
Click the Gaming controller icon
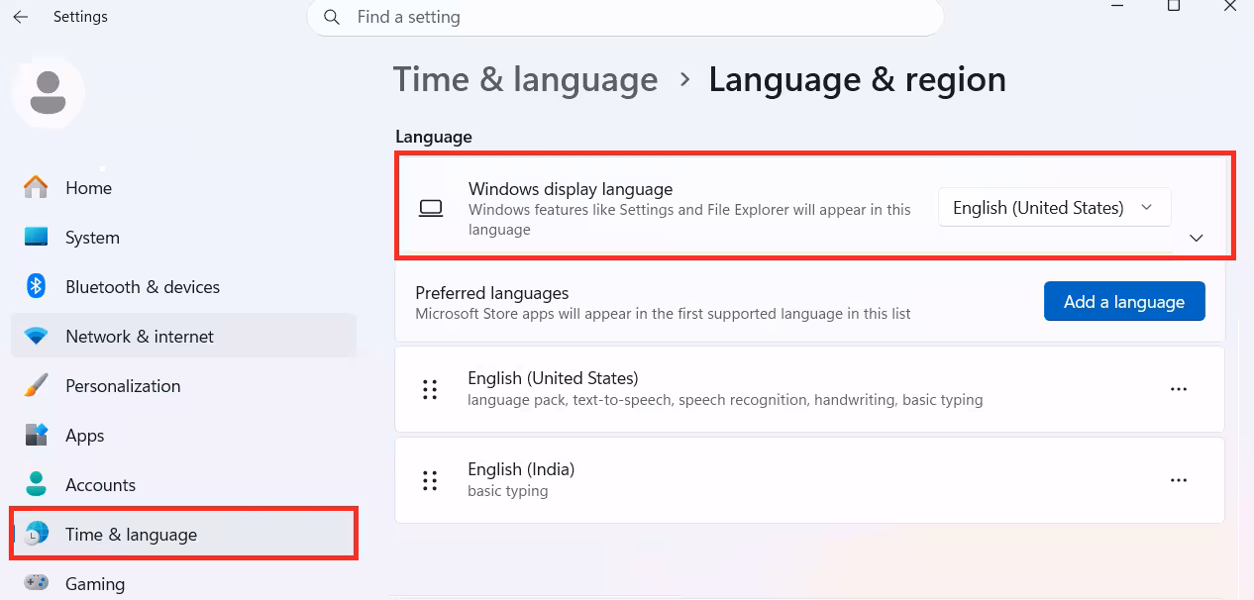pyautogui.click(x=36, y=583)
